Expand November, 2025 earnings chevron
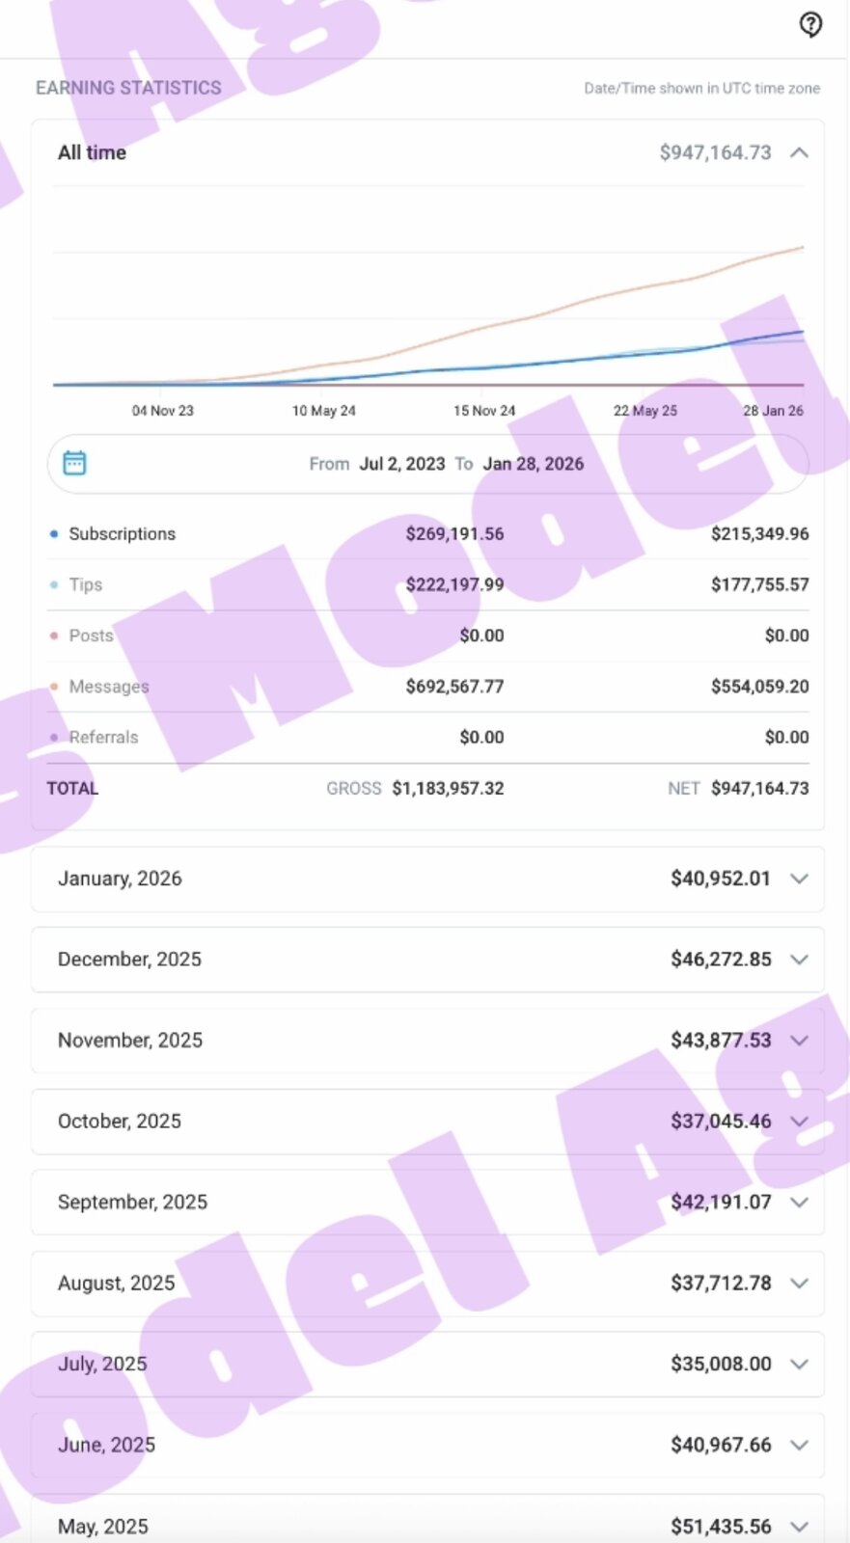 coord(799,1041)
